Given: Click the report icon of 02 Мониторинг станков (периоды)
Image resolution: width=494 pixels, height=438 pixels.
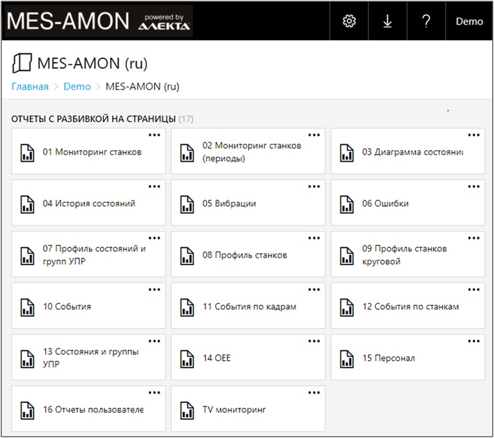Looking at the screenshot, I should coord(187,153).
